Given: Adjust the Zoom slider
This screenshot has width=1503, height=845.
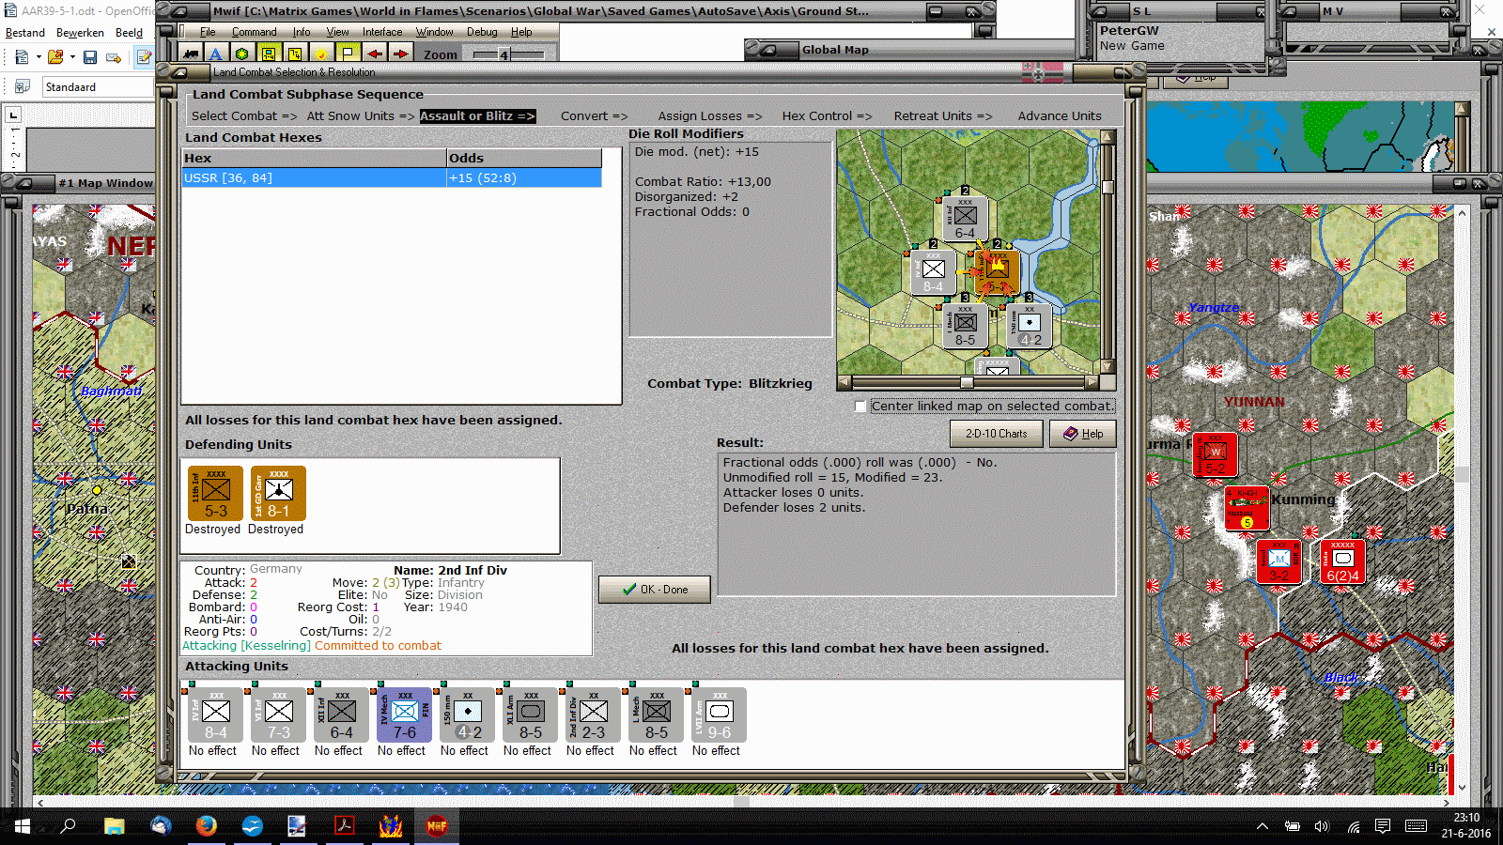Looking at the screenshot, I should (x=504, y=54).
